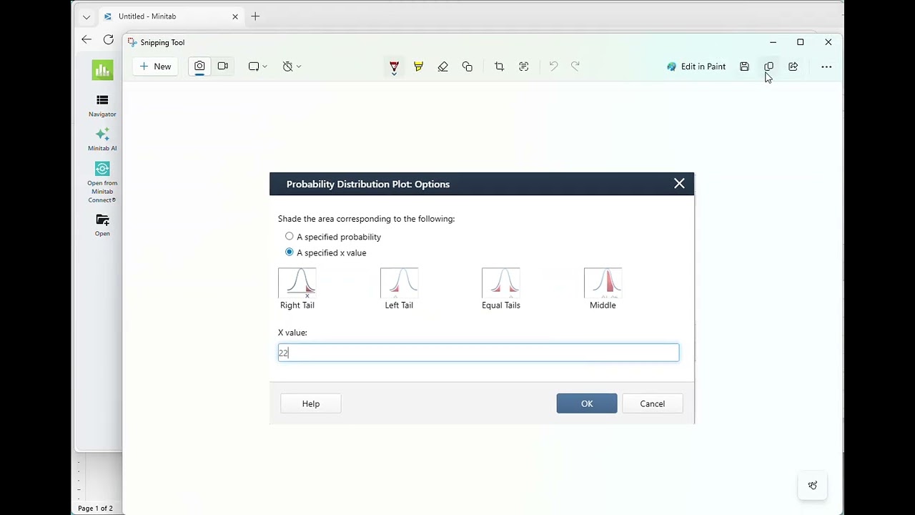Select the Eraser tool
This screenshot has width=915, height=515.
click(442, 67)
